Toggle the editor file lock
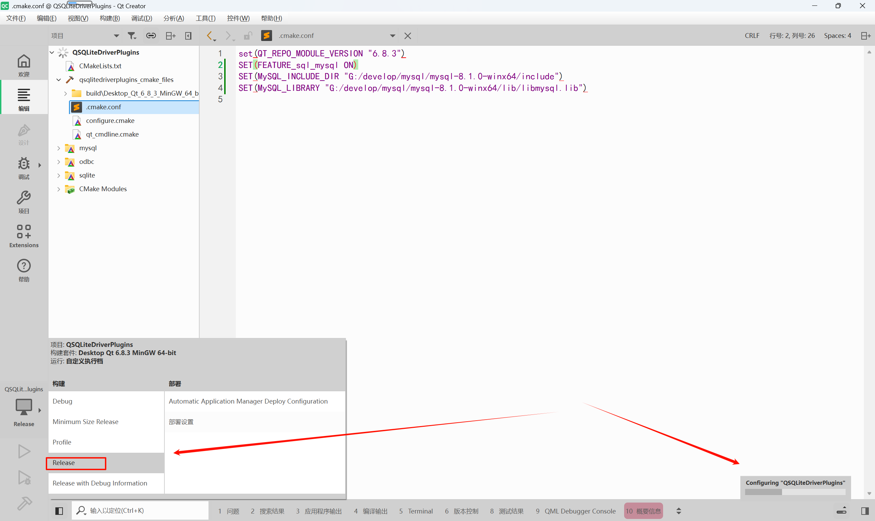This screenshot has width=875, height=521. click(248, 36)
